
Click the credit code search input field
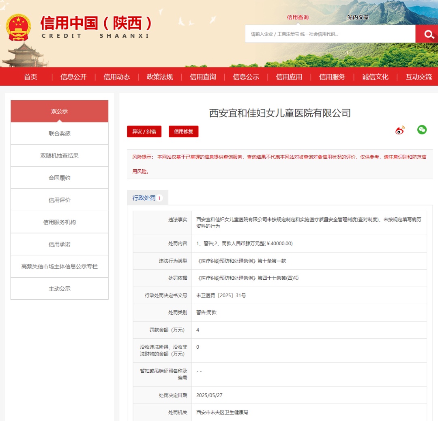pos(328,34)
